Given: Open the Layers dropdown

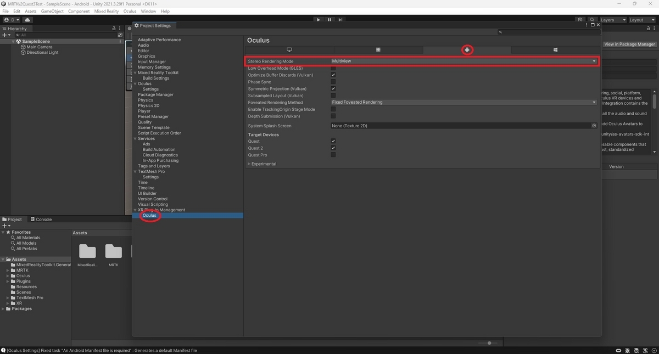Looking at the screenshot, I should point(612,20).
